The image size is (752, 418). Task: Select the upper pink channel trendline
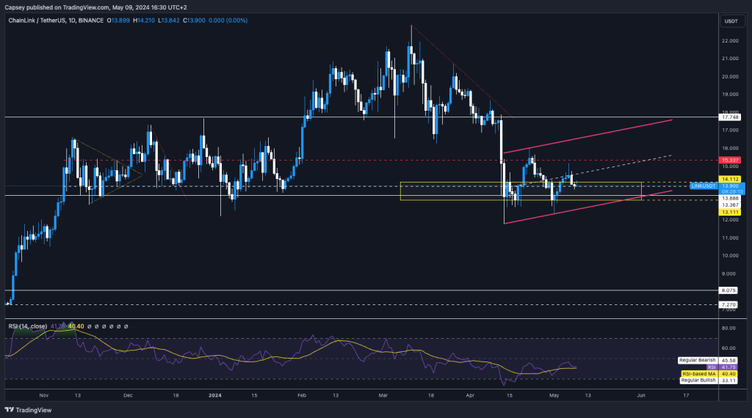[587, 136]
